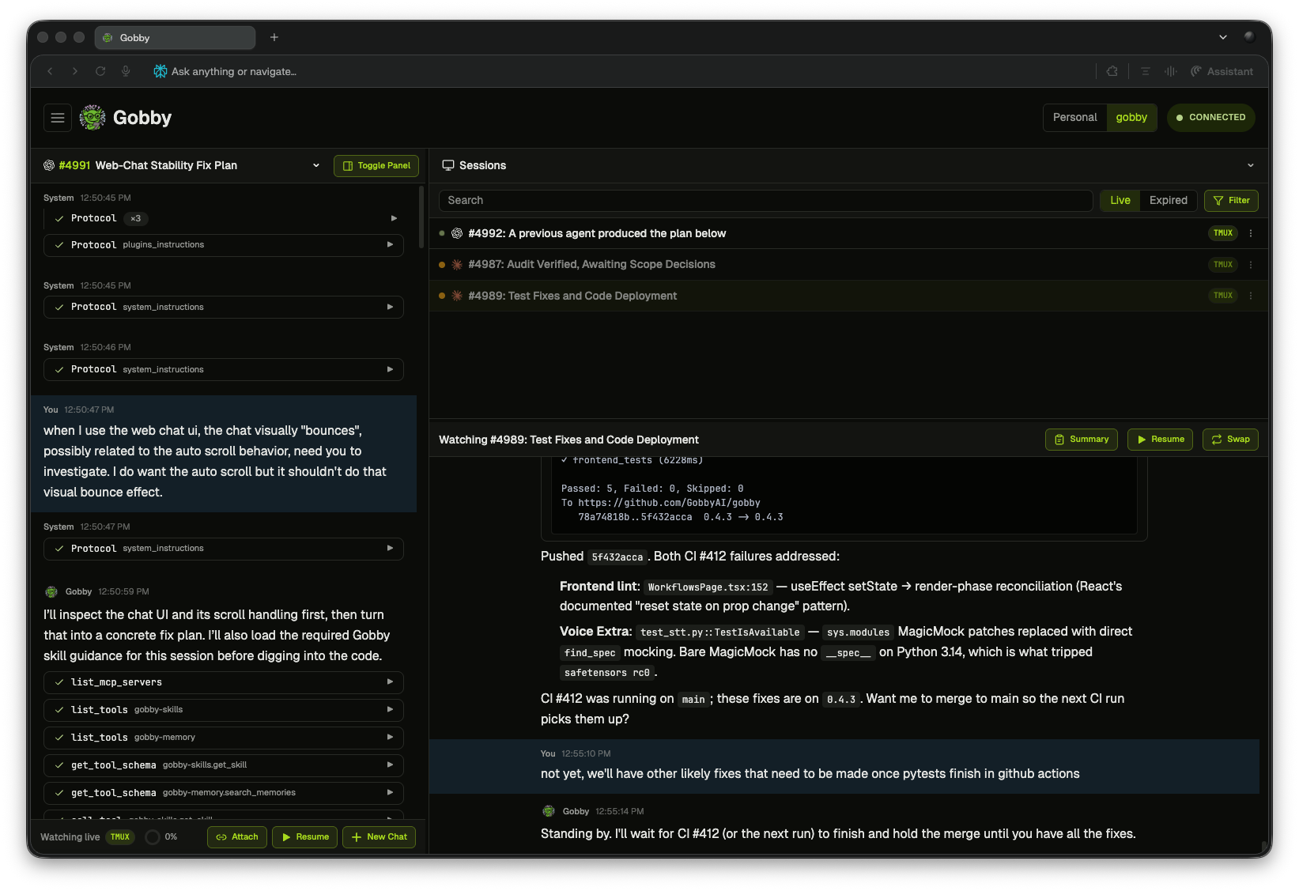Click Resume in the bottom bar
The height and width of the screenshot is (891, 1299).
304,837
